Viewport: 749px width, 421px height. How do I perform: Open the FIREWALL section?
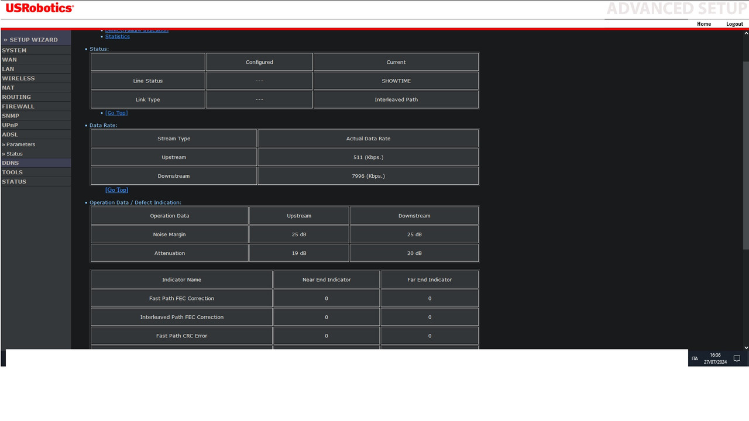point(18,106)
